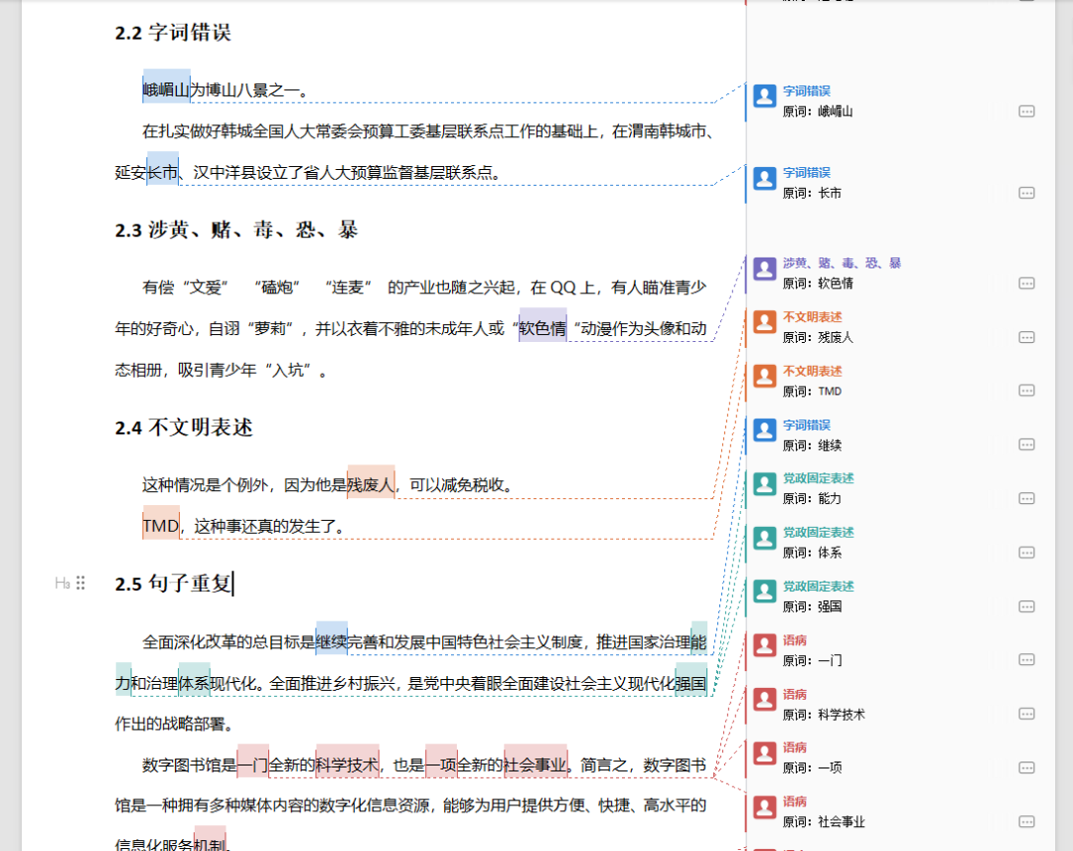The width and height of the screenshot is (1073, 851).
Task: Open more options for the 长市 comment
Action: point(1026,193)
